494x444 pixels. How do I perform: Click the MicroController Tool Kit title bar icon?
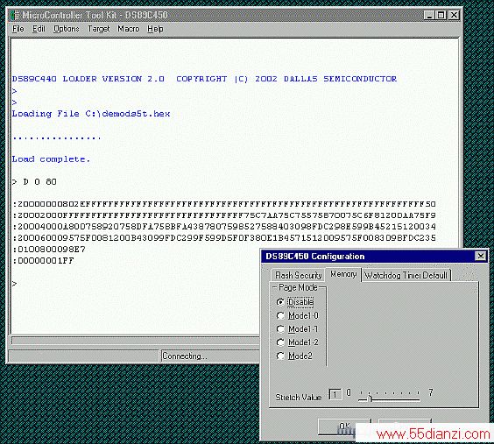coord(15,15)
